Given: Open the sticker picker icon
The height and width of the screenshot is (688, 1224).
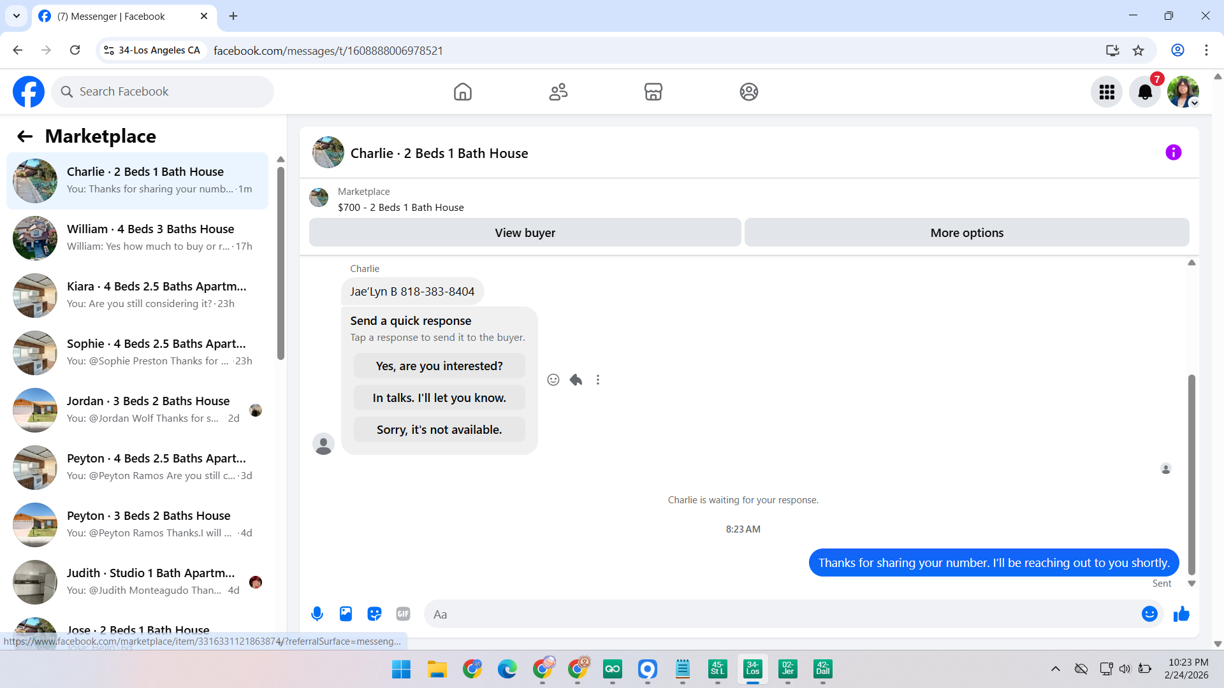Looking at the screenshot, I should click(x=374, y=614).
